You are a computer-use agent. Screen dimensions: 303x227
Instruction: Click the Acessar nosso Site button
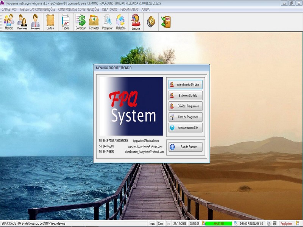[186, 127]
